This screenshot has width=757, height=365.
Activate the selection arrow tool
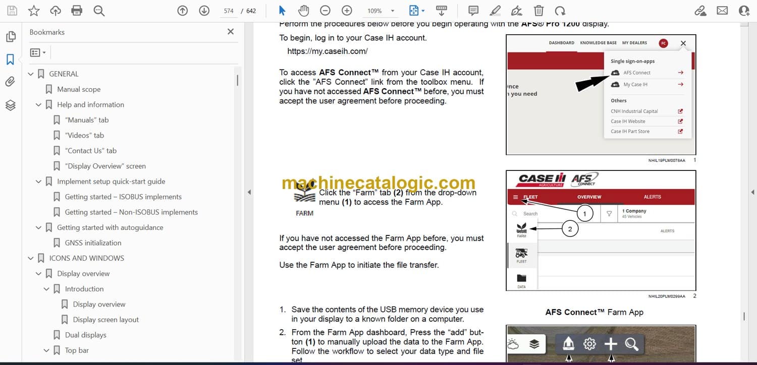[x=282, y=11]
